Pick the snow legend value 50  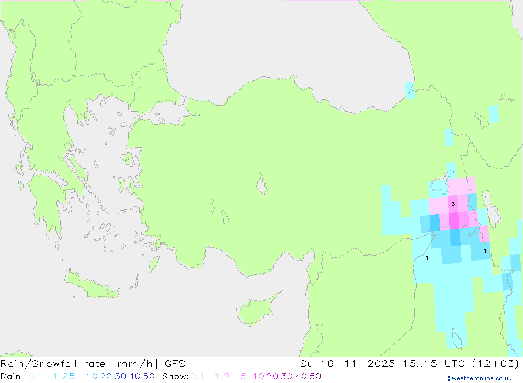315,376
